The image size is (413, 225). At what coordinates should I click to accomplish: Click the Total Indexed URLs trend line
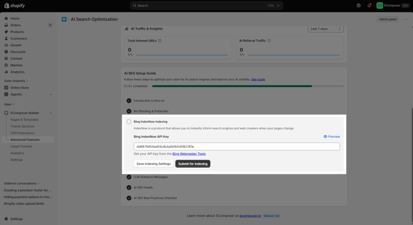coord(182,55)
